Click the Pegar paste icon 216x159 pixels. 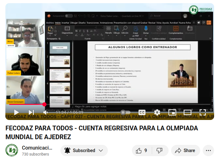pyautogui.click(x=50, y=29)
